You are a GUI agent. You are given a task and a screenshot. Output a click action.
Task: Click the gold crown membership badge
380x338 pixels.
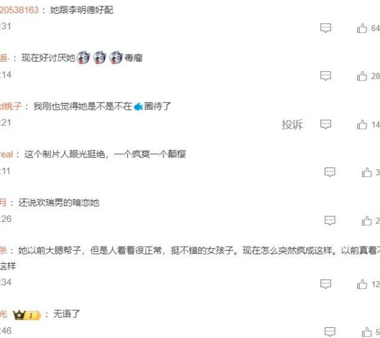27,315
